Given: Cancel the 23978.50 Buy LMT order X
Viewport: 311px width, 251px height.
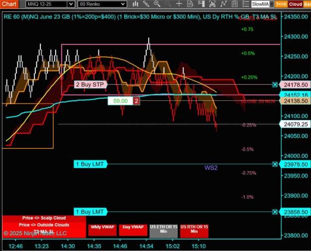Looking at the screenshot, I should (x=275, y=164).
